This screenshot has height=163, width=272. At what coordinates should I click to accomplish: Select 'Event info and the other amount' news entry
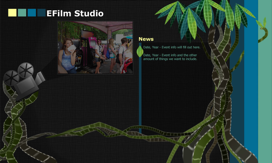tap(170, 57)
